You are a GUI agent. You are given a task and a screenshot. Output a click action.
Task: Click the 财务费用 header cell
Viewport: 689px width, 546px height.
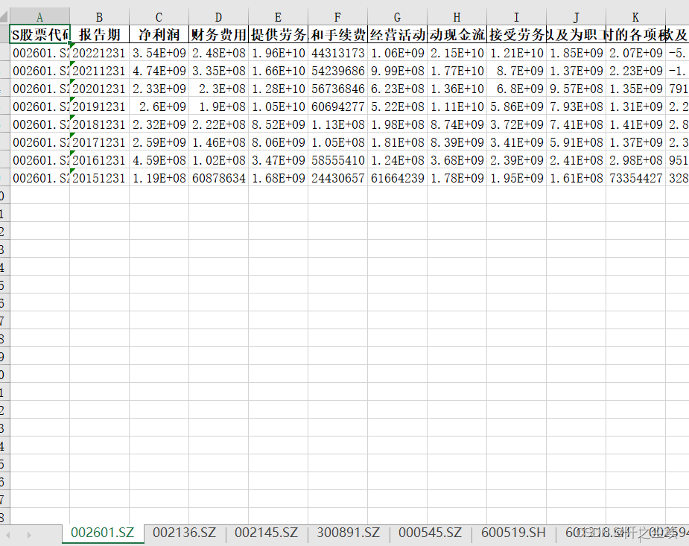click(218, 35)
